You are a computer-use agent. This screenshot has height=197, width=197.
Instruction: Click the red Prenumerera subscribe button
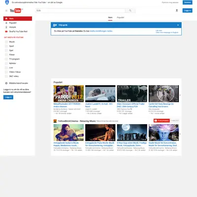pos(162,121)
